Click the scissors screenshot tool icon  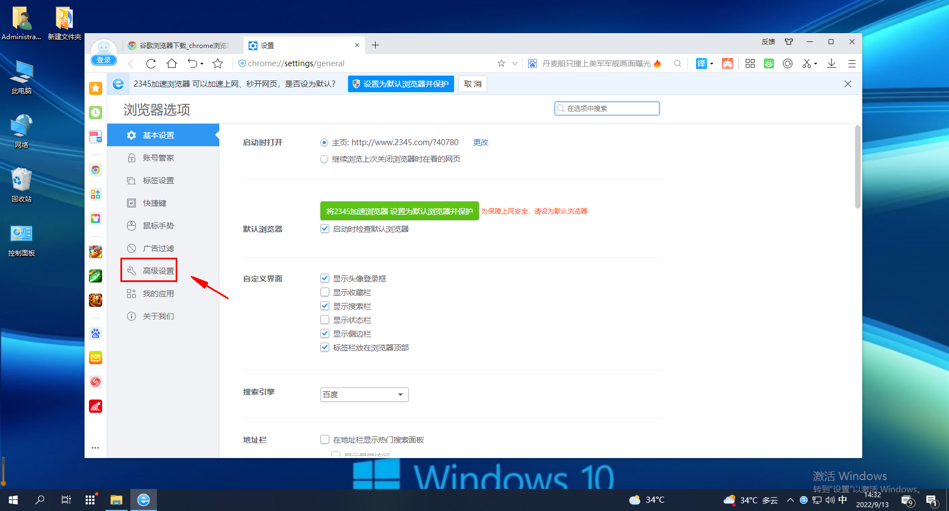(x=806, y=63)
